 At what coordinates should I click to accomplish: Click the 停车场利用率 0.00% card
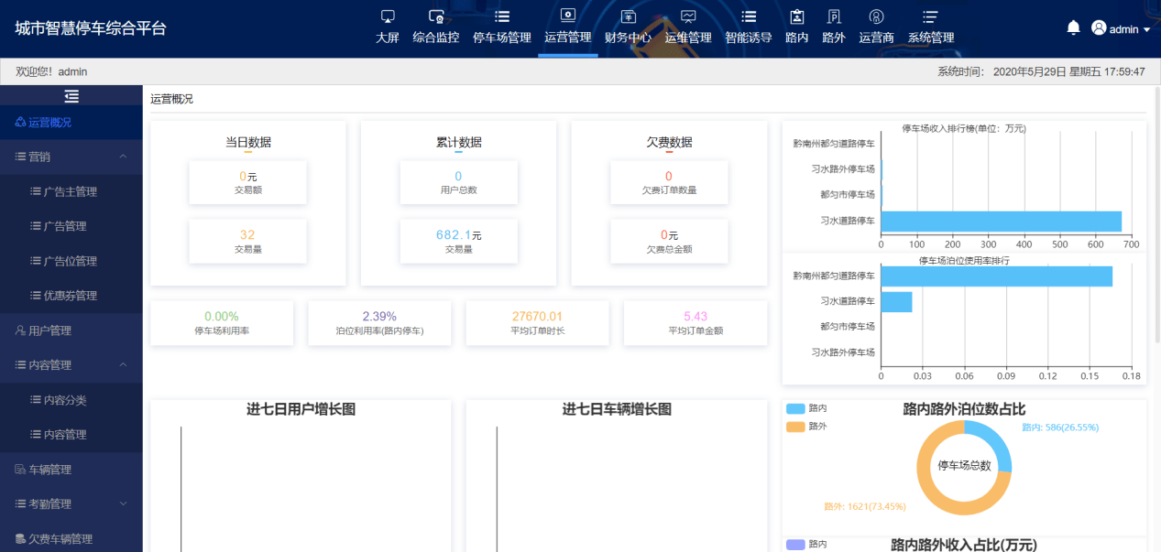coord(222,323)
